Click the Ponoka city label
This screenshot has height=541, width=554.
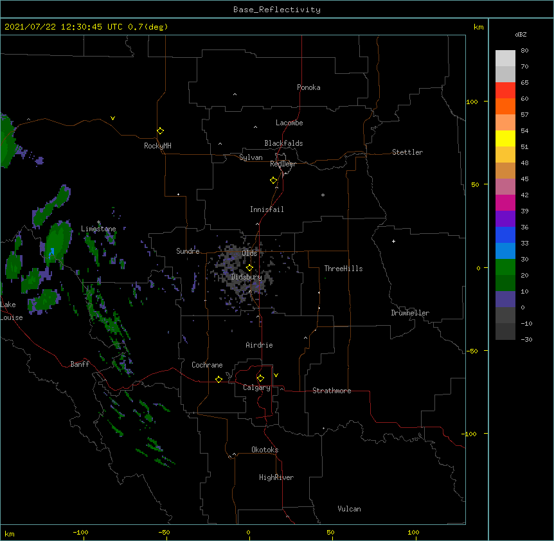click(x=308, y=87)
